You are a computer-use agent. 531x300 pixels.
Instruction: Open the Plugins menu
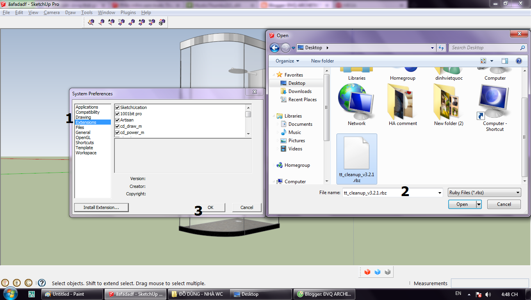tap(128, 12)
